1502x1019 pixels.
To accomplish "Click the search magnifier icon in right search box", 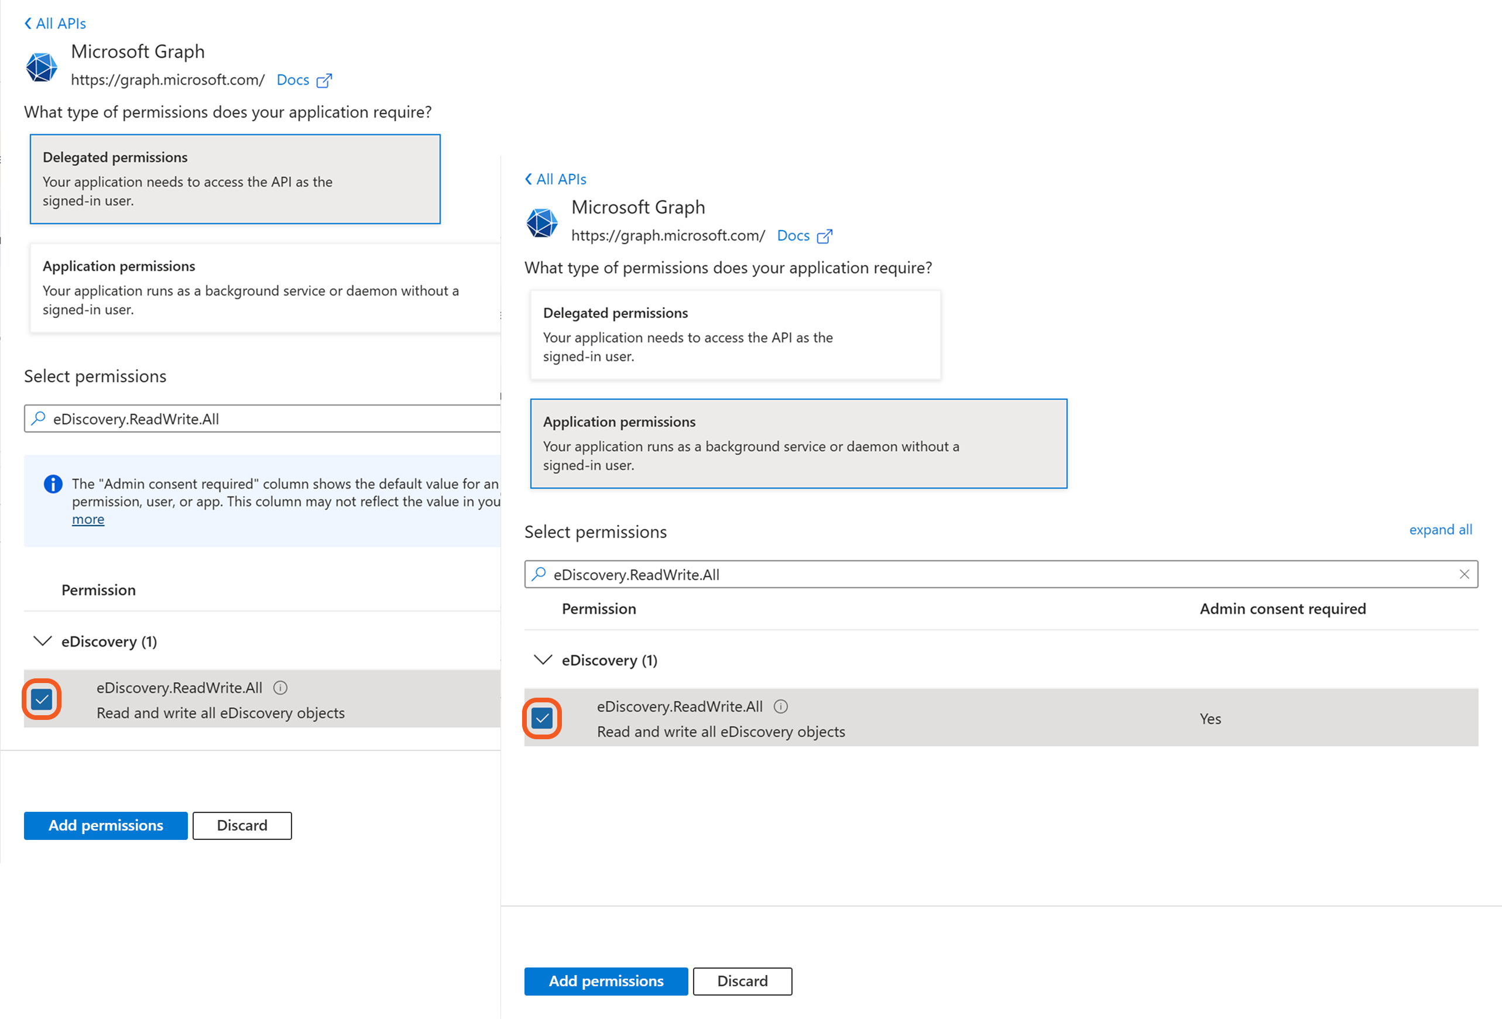I will [x=539, y=574].
